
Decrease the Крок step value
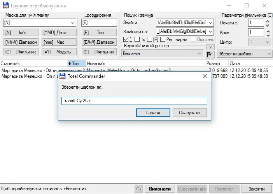tap(268, 35)
